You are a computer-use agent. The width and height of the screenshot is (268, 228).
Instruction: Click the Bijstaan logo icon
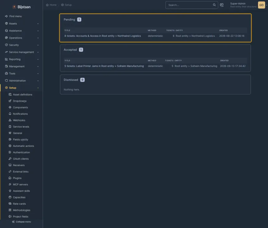point(14,7)
